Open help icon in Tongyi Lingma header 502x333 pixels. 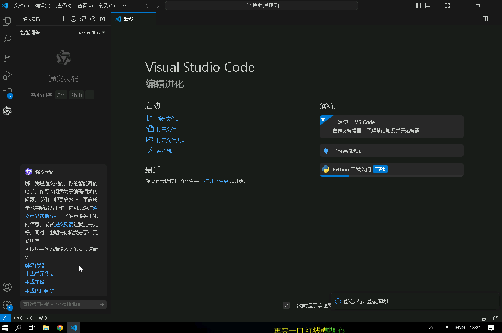tap(93, 19)
